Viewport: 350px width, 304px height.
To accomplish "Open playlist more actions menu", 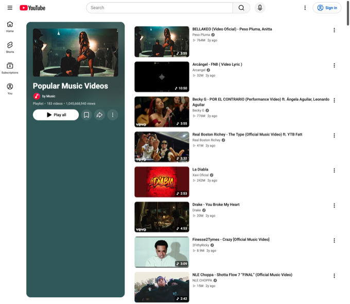I will point(113,115).
